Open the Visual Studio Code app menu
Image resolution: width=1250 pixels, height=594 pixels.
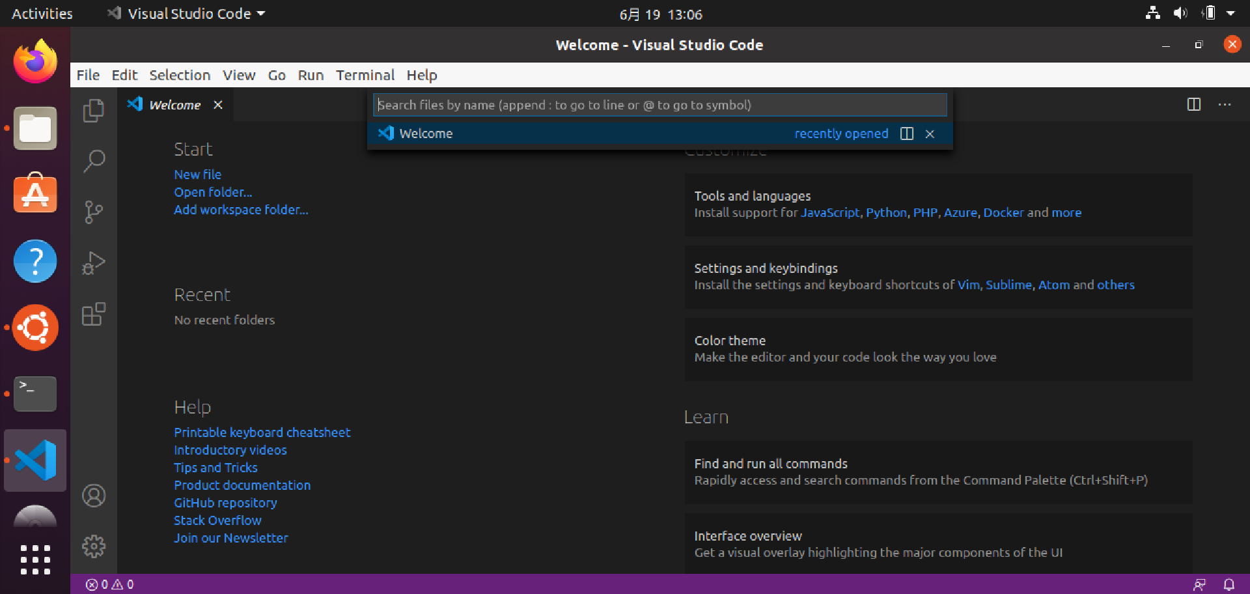tap(186, 14)
